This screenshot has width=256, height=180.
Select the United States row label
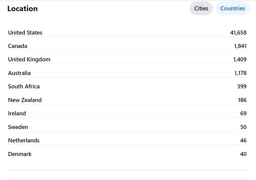click(25, 33)
